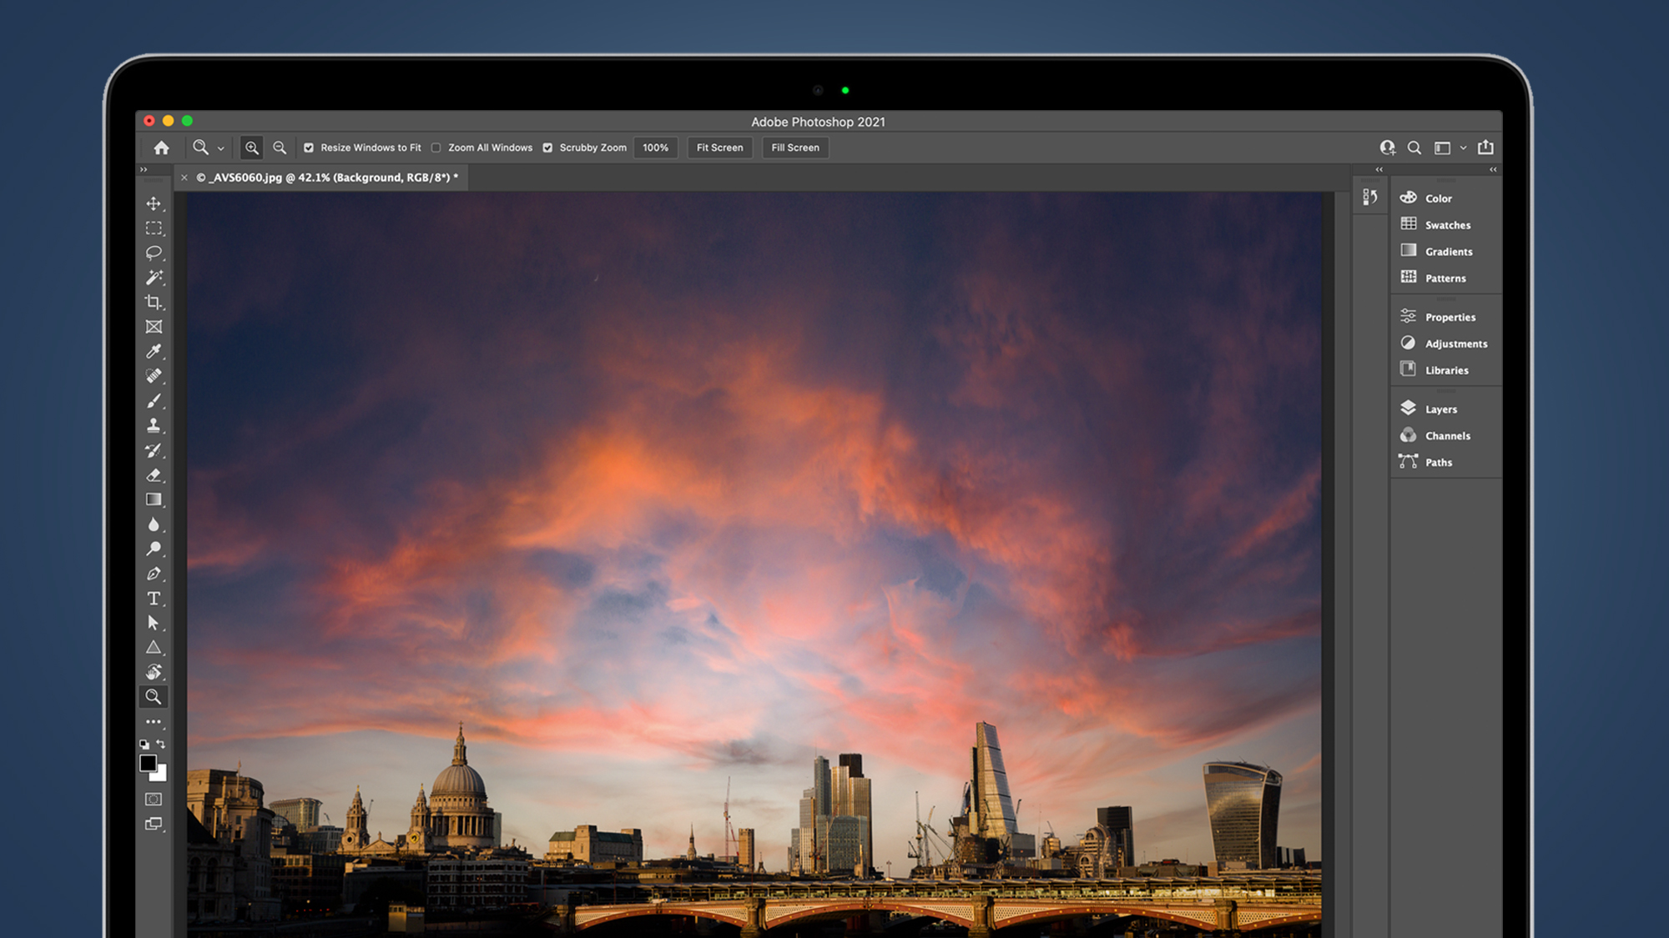Disable Scrubby Zoom checkbox

click(x=547, y=148)
